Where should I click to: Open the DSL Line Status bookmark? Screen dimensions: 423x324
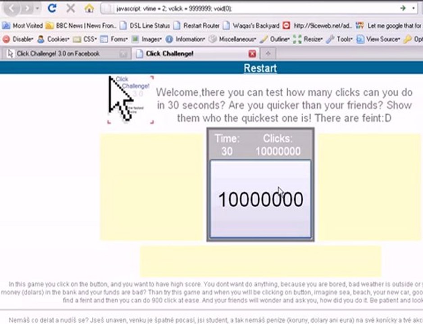(145, 26)
